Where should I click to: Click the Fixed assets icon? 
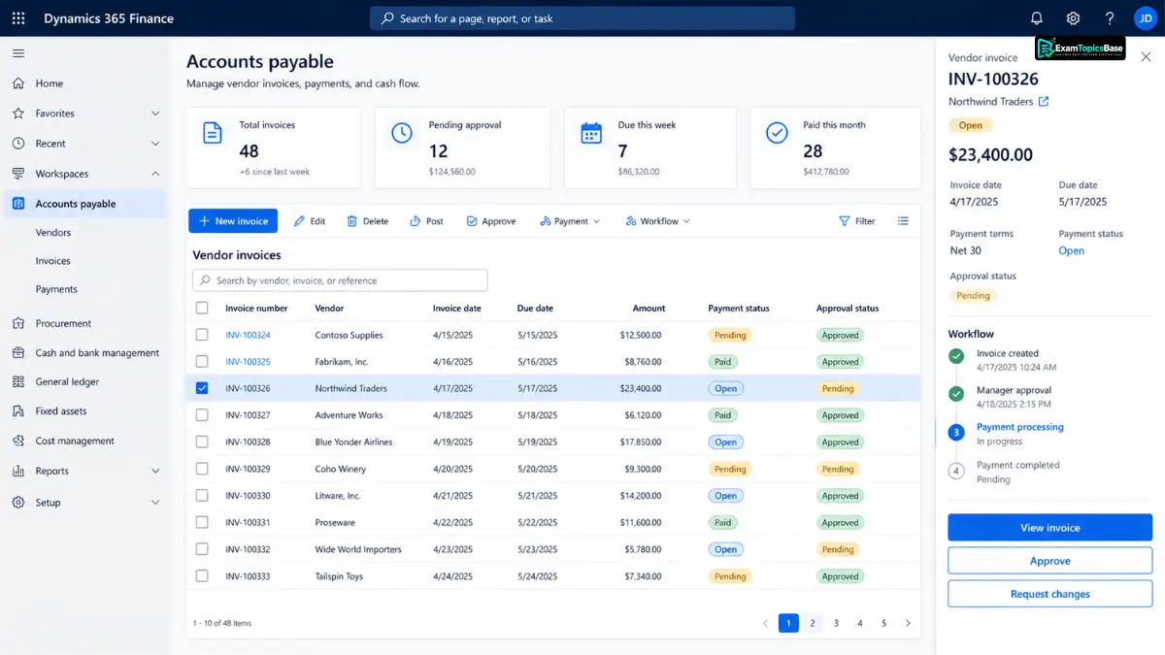click(x=18, y=410)
